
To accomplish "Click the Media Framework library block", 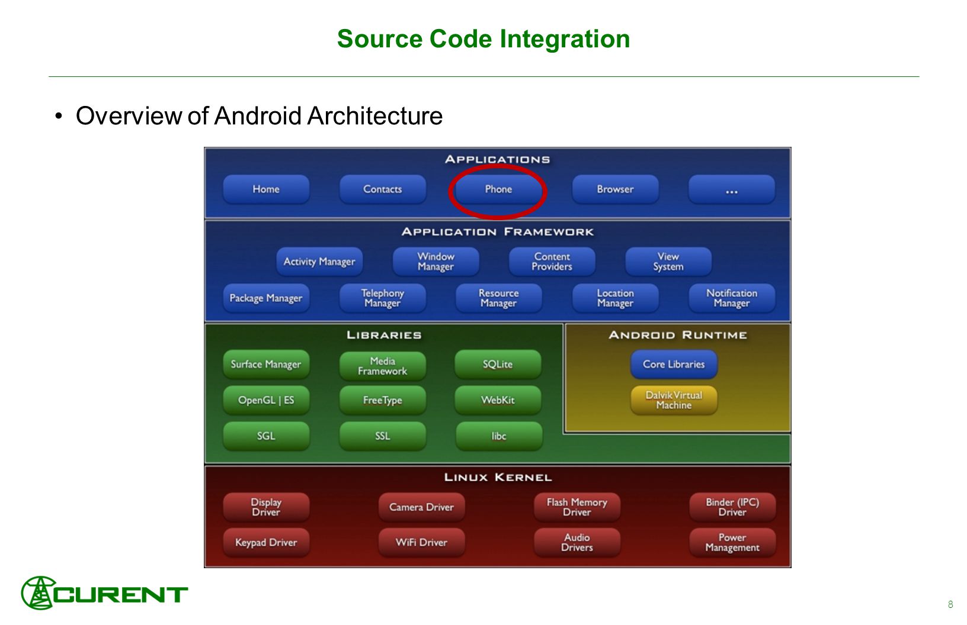I will [x=382, y=366].
